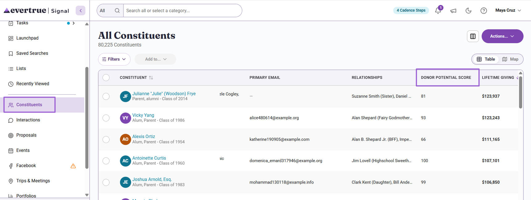Open the notifications bell icon

point(438,10)
